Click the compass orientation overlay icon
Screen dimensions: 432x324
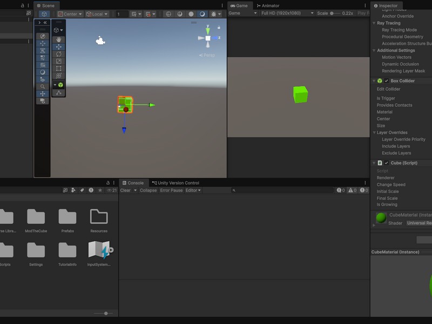click(43, 36)
